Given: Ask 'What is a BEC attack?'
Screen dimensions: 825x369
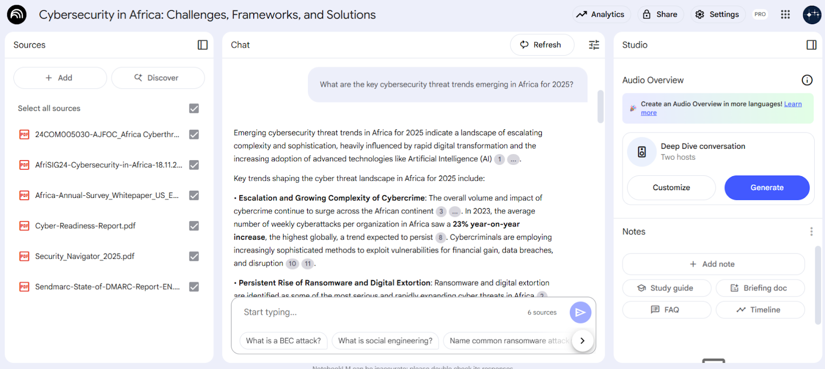Looking at the screenshot, I should [283, 341].
